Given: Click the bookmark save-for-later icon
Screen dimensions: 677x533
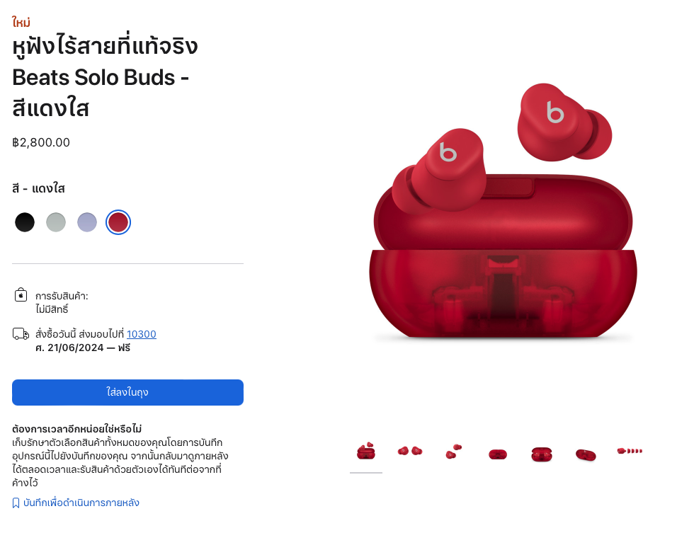Looking at the screenshot, I should [x=16, y=503].
